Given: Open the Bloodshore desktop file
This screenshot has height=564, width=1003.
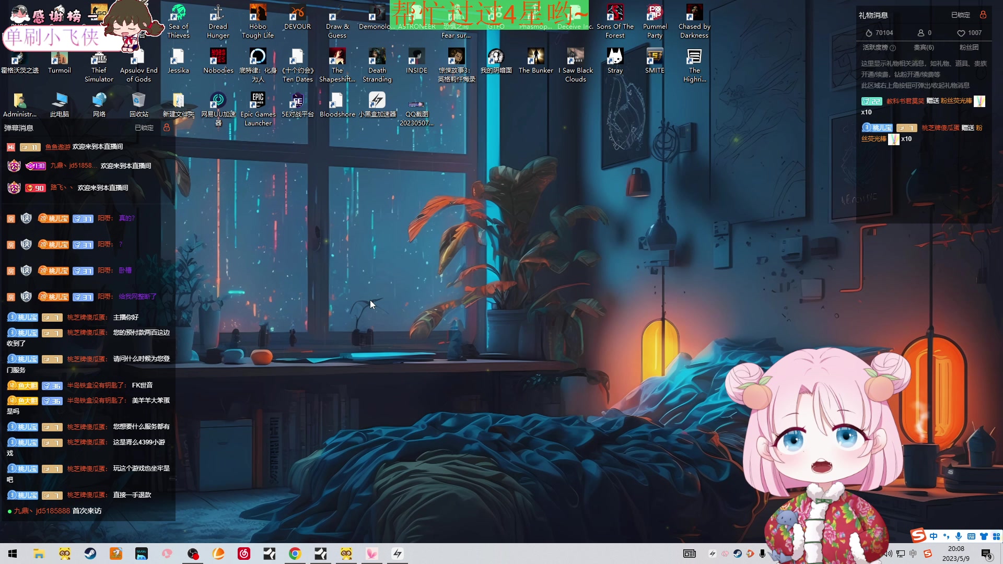Looking at the screenshot, I should click(337, 105).
